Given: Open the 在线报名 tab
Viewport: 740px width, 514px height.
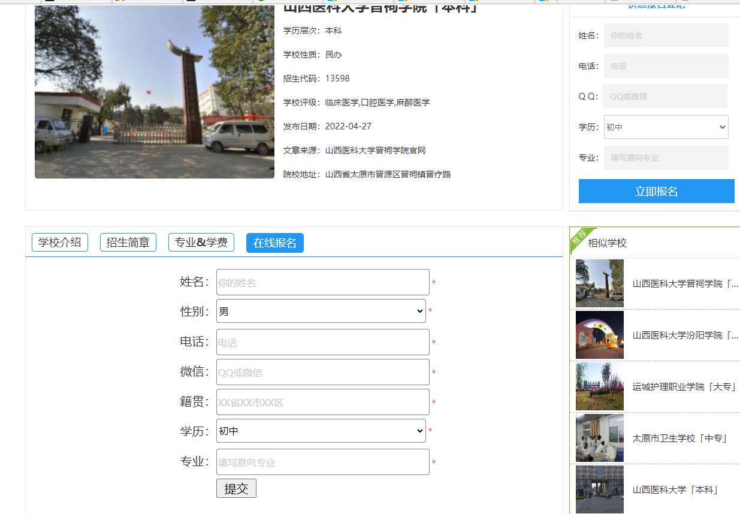Looking at the screenshot, I should [x=275, y=243].
